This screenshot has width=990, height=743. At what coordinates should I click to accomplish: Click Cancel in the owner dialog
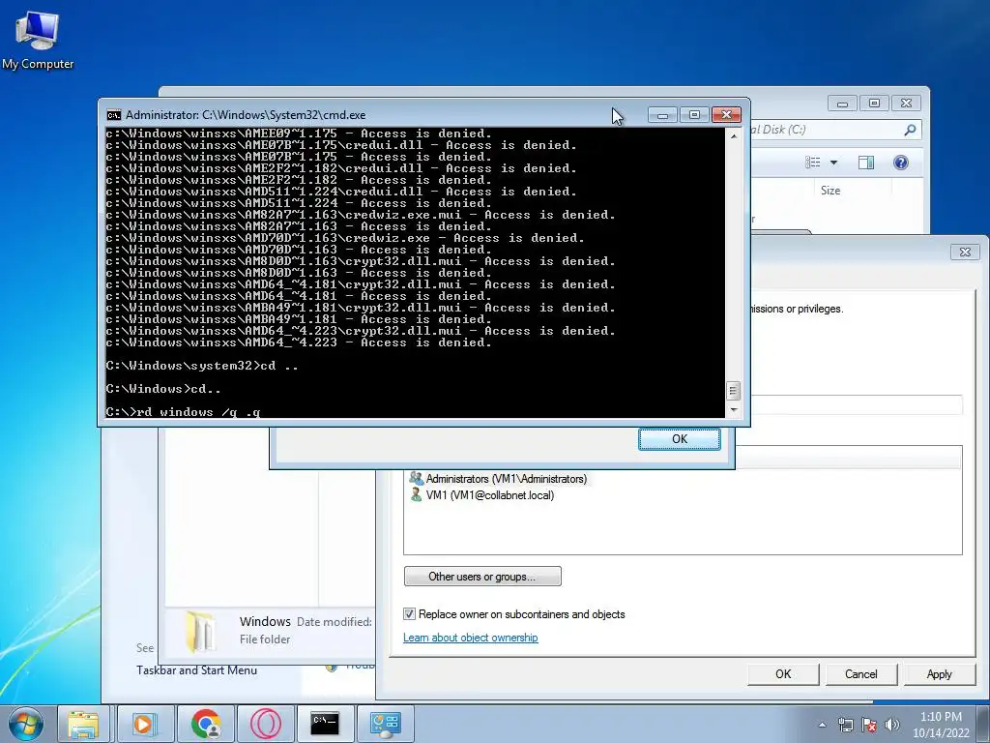pos(861,674)
